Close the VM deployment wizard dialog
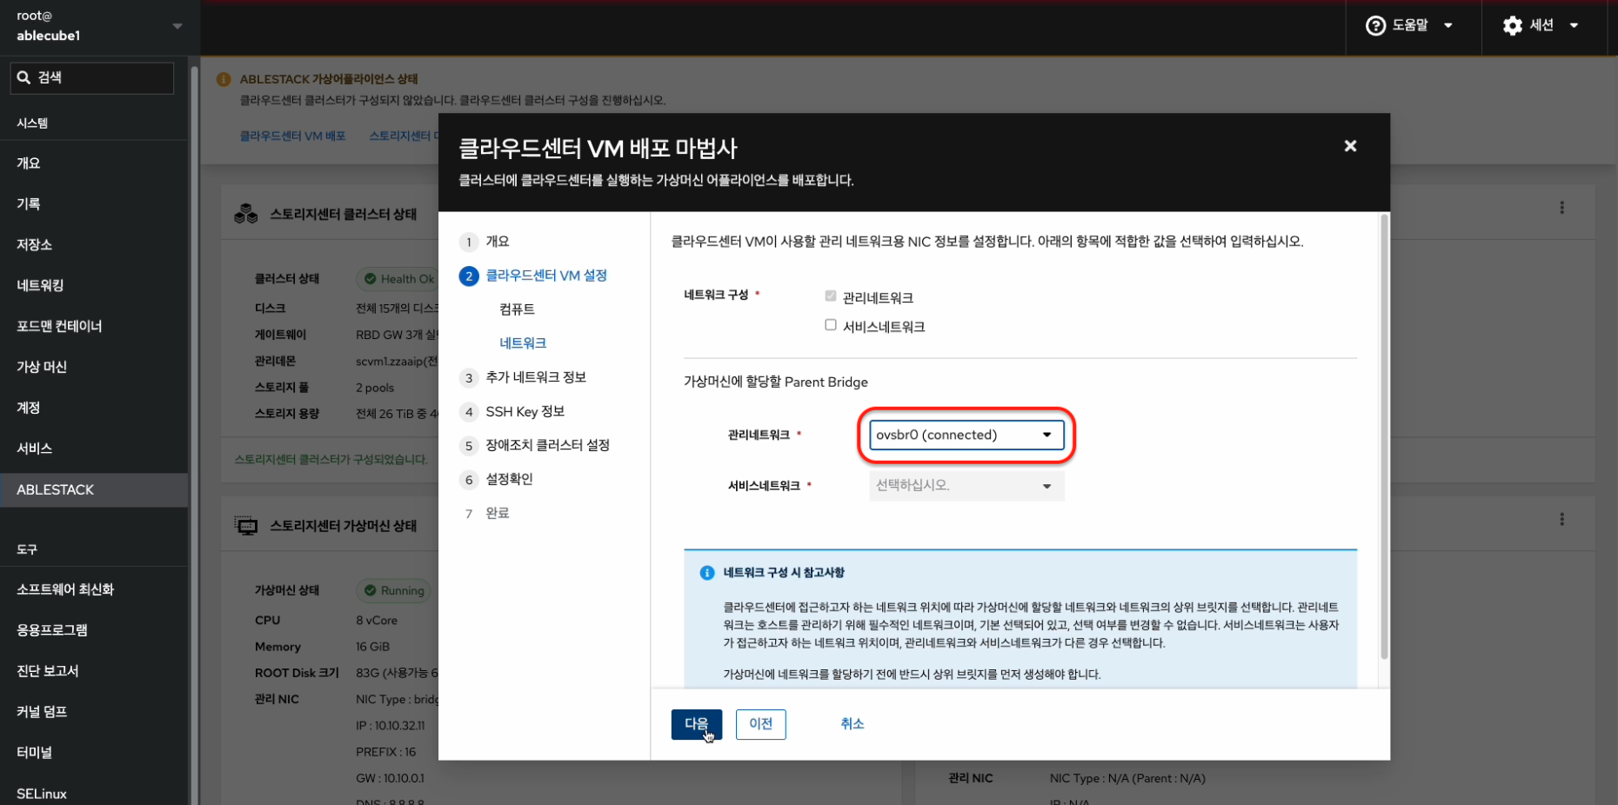Screen dimensions: 1618x805 coord(1350,146)
